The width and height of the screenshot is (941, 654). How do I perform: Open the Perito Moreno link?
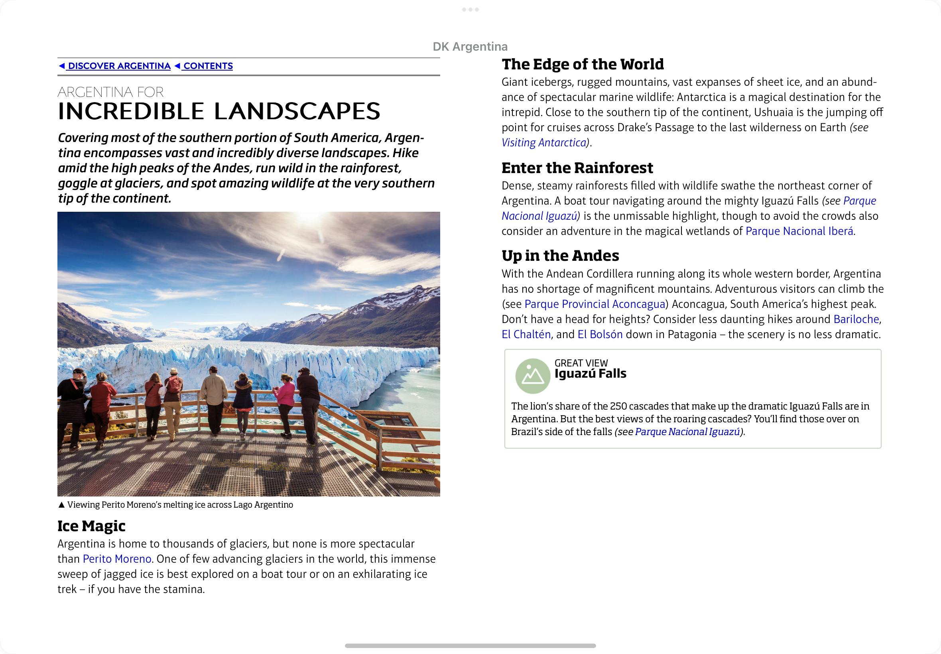(x=117, y=559)
